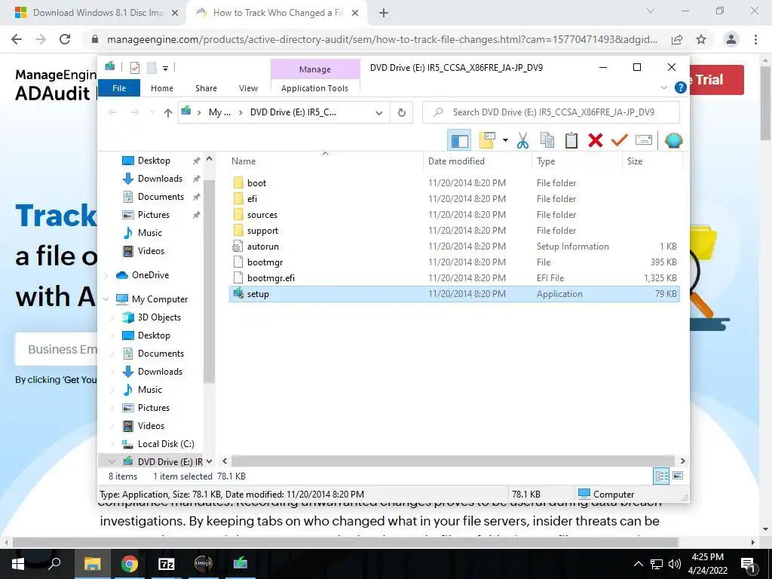This screenshot has width=772, height=579.
Task: Open File Explorer from taskbar
Action: click(92, 564)
